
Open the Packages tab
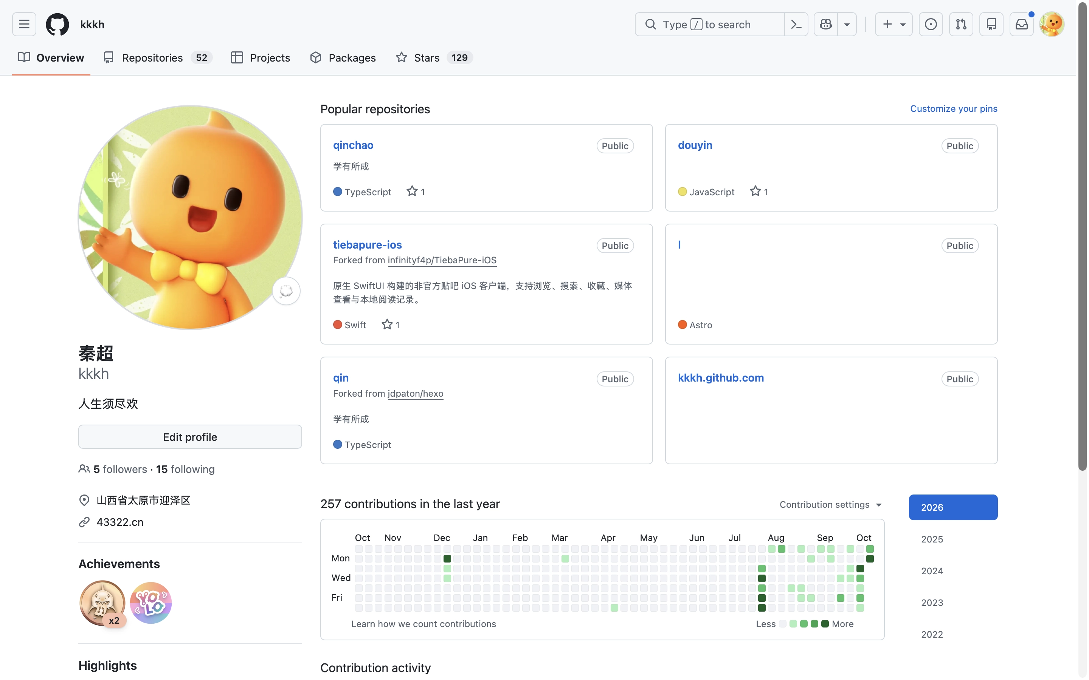pyautogui.click(x=343, y=57)
